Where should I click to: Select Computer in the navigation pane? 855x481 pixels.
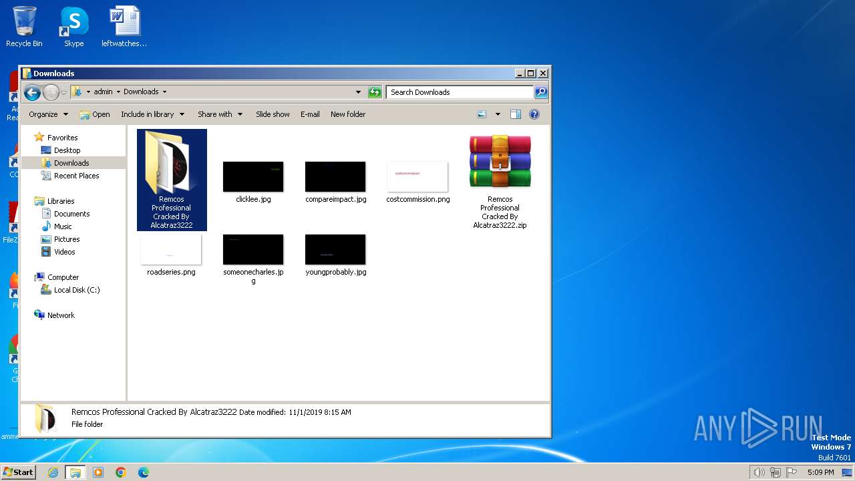click(63, 277)
